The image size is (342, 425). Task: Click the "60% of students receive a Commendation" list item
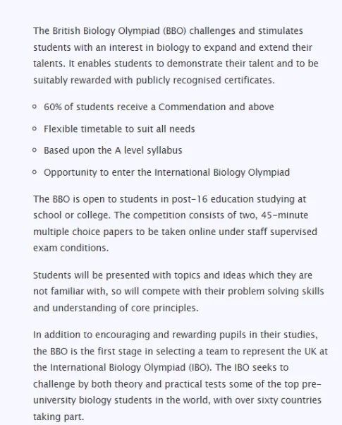pyautogui.click(x=159, y=107)
